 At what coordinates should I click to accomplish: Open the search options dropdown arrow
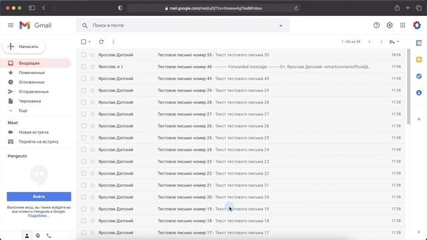[x=280, y=25]
